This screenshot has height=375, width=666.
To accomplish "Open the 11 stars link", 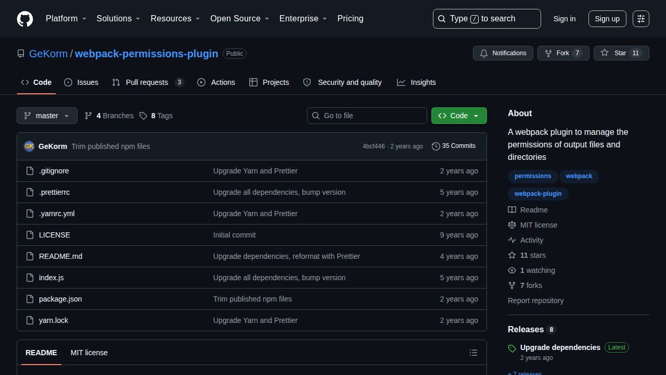I will (x=527, y=255).
